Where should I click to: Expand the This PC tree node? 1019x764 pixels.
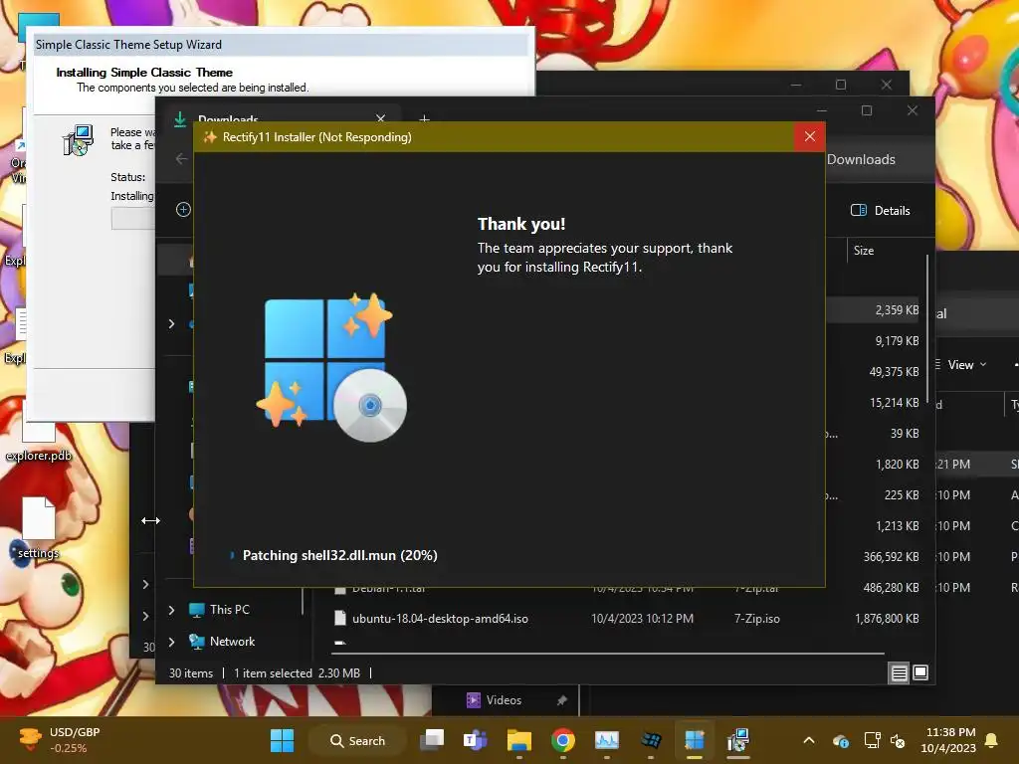pyautogui.click(x=171, y=610)
